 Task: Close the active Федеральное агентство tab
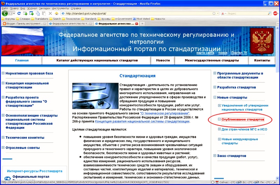pyautogui.click(x=137, y=23)
